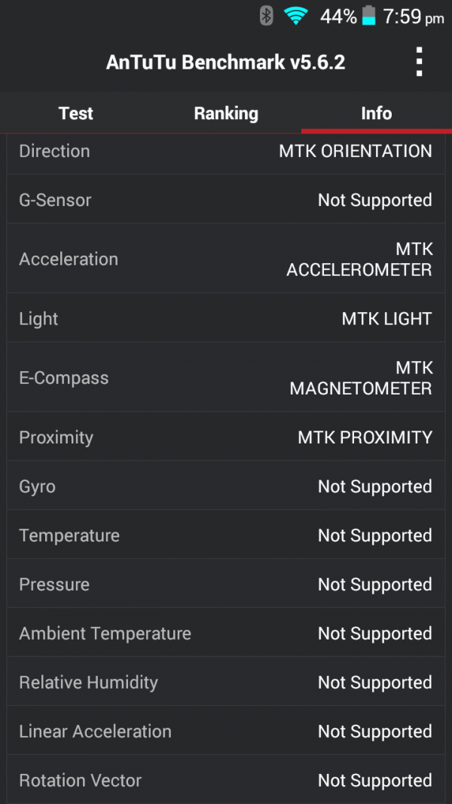Tap the G-Sensor row
The height and width of the screenshot is (804, 452).
point(226,200)
